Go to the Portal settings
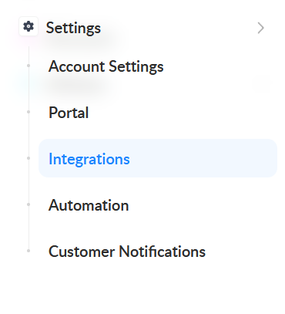Image resolution: width=285 pixels, height=314 pixels. coord(69,113)
